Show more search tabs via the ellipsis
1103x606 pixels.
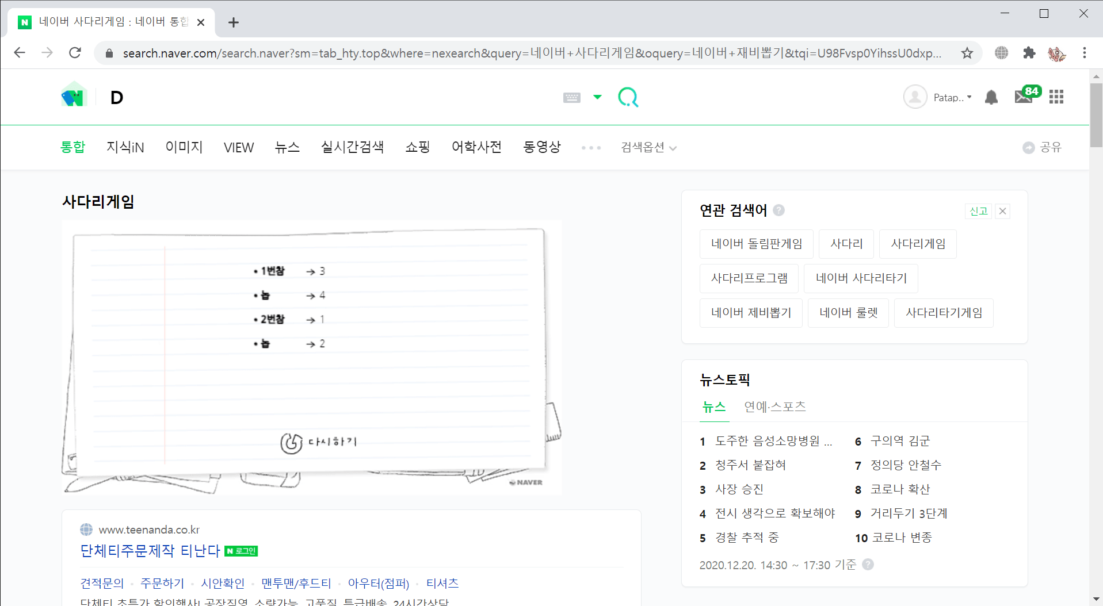[591, 148]
